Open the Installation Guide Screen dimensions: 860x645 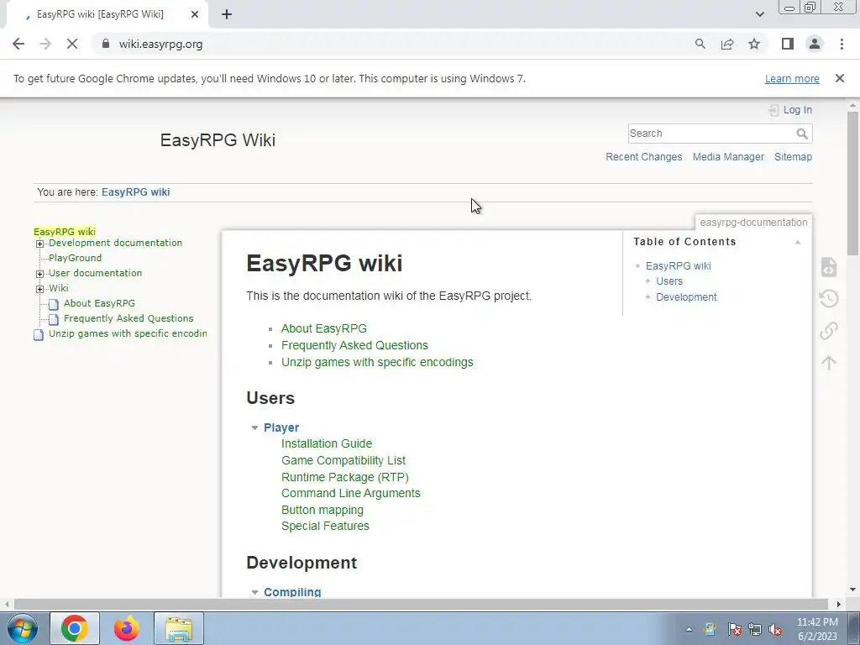point(327,443)
